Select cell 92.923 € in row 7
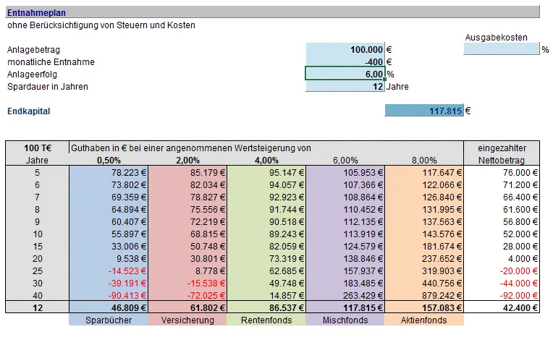This screenshot has width=553, height=345. tap(266, 197)
